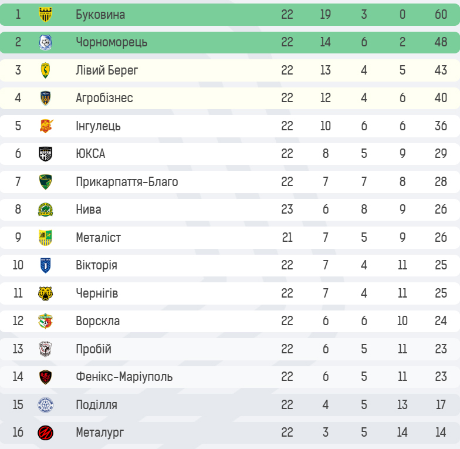Click the Вікторія blue shield icon
The height and width of the screenshot is (449, 460).
click(x=46, y=265)
